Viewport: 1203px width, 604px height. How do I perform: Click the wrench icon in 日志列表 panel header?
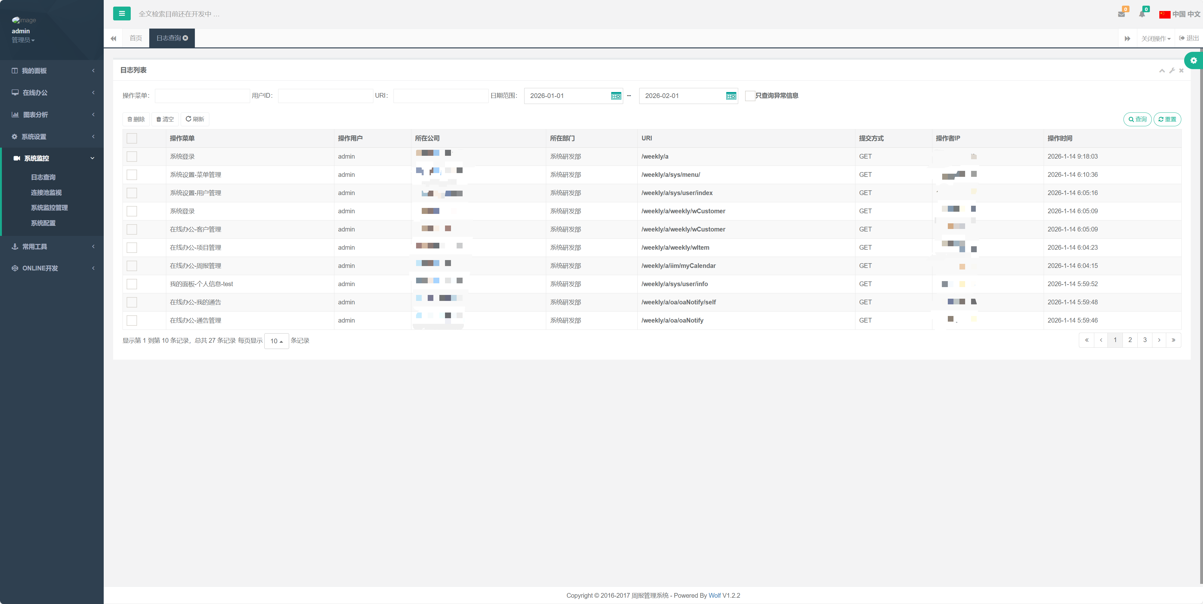click(x=1172, y=70)
